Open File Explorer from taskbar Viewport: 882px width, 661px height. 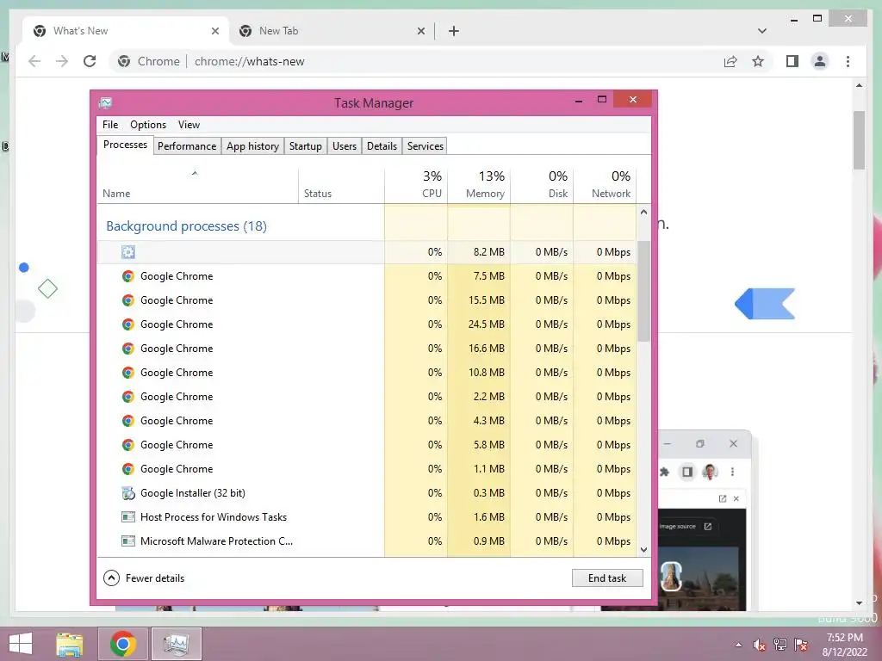tap(70, 644)
